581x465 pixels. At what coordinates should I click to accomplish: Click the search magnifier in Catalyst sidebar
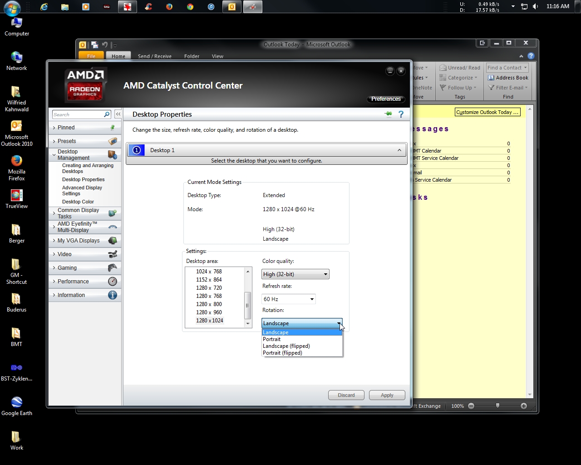tap(107, 114)
